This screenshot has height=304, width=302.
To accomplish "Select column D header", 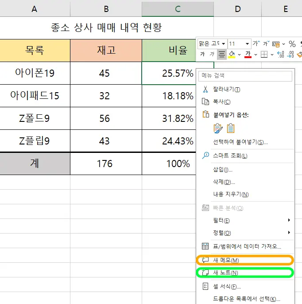I will [238, 8].
